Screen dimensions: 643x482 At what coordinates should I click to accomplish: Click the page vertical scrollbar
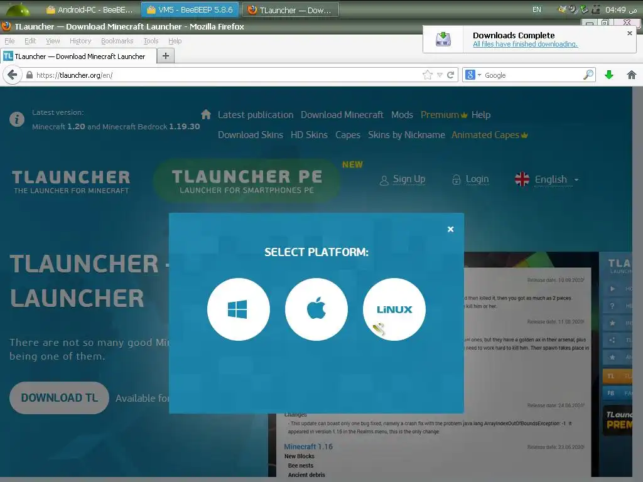tap(637, 283)
